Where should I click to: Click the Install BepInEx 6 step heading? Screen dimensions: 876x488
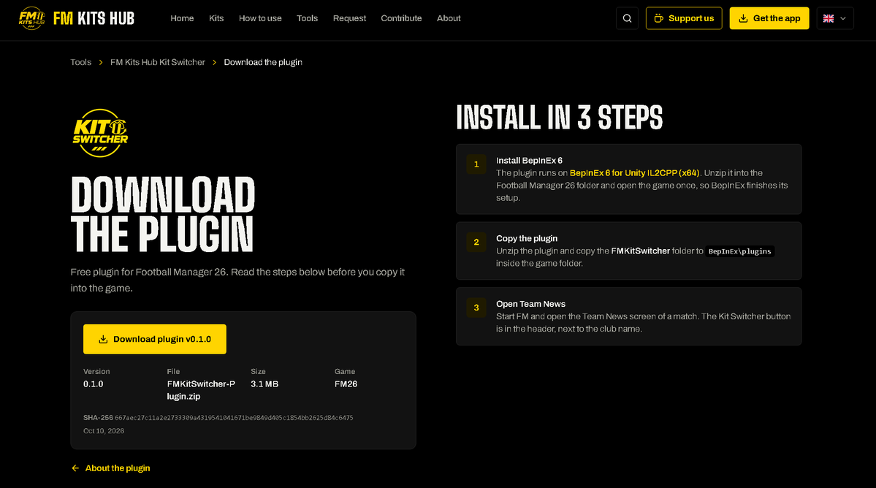(529, 161)
